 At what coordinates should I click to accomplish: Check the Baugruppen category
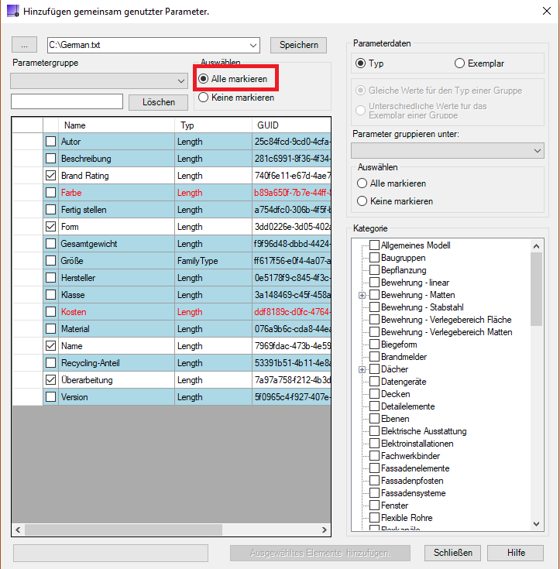374,258
